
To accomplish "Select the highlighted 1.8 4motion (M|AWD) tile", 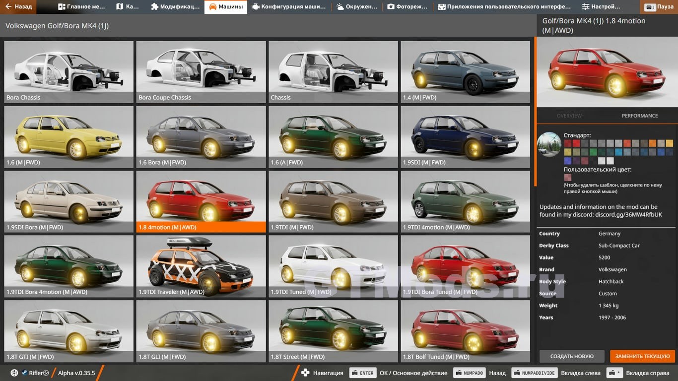I will coord(201,202).
